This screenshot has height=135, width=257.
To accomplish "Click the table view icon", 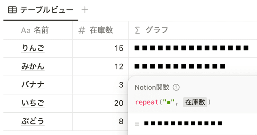I will (x=12, y=10).
